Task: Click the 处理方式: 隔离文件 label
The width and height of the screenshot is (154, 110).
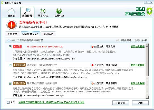Action: pyautogui.click(x=105, y=46)
